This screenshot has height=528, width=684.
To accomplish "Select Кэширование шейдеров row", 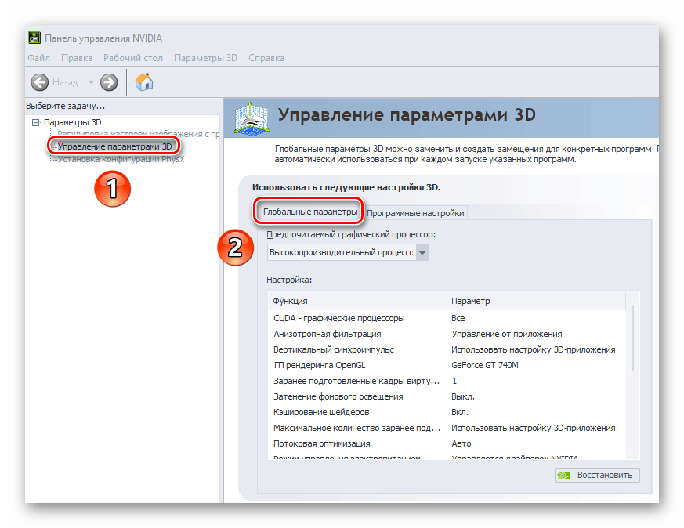I will pos(447,413).
